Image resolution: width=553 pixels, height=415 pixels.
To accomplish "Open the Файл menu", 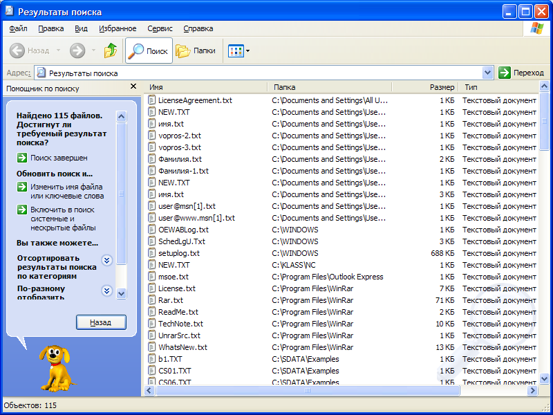I will [x=19, y=28].
